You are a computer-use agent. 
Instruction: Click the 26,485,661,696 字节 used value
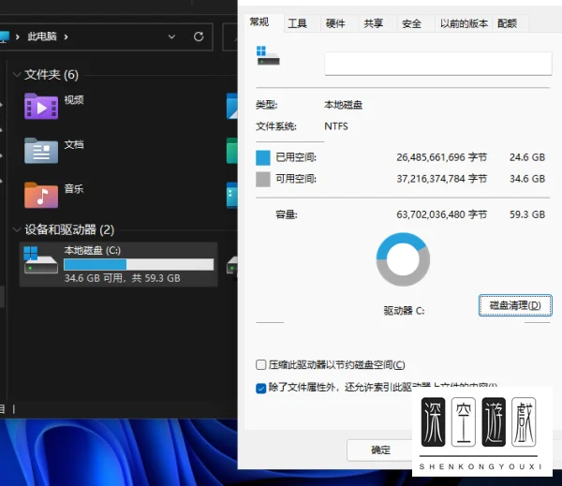pyautogui.click(x=441, y=157)
